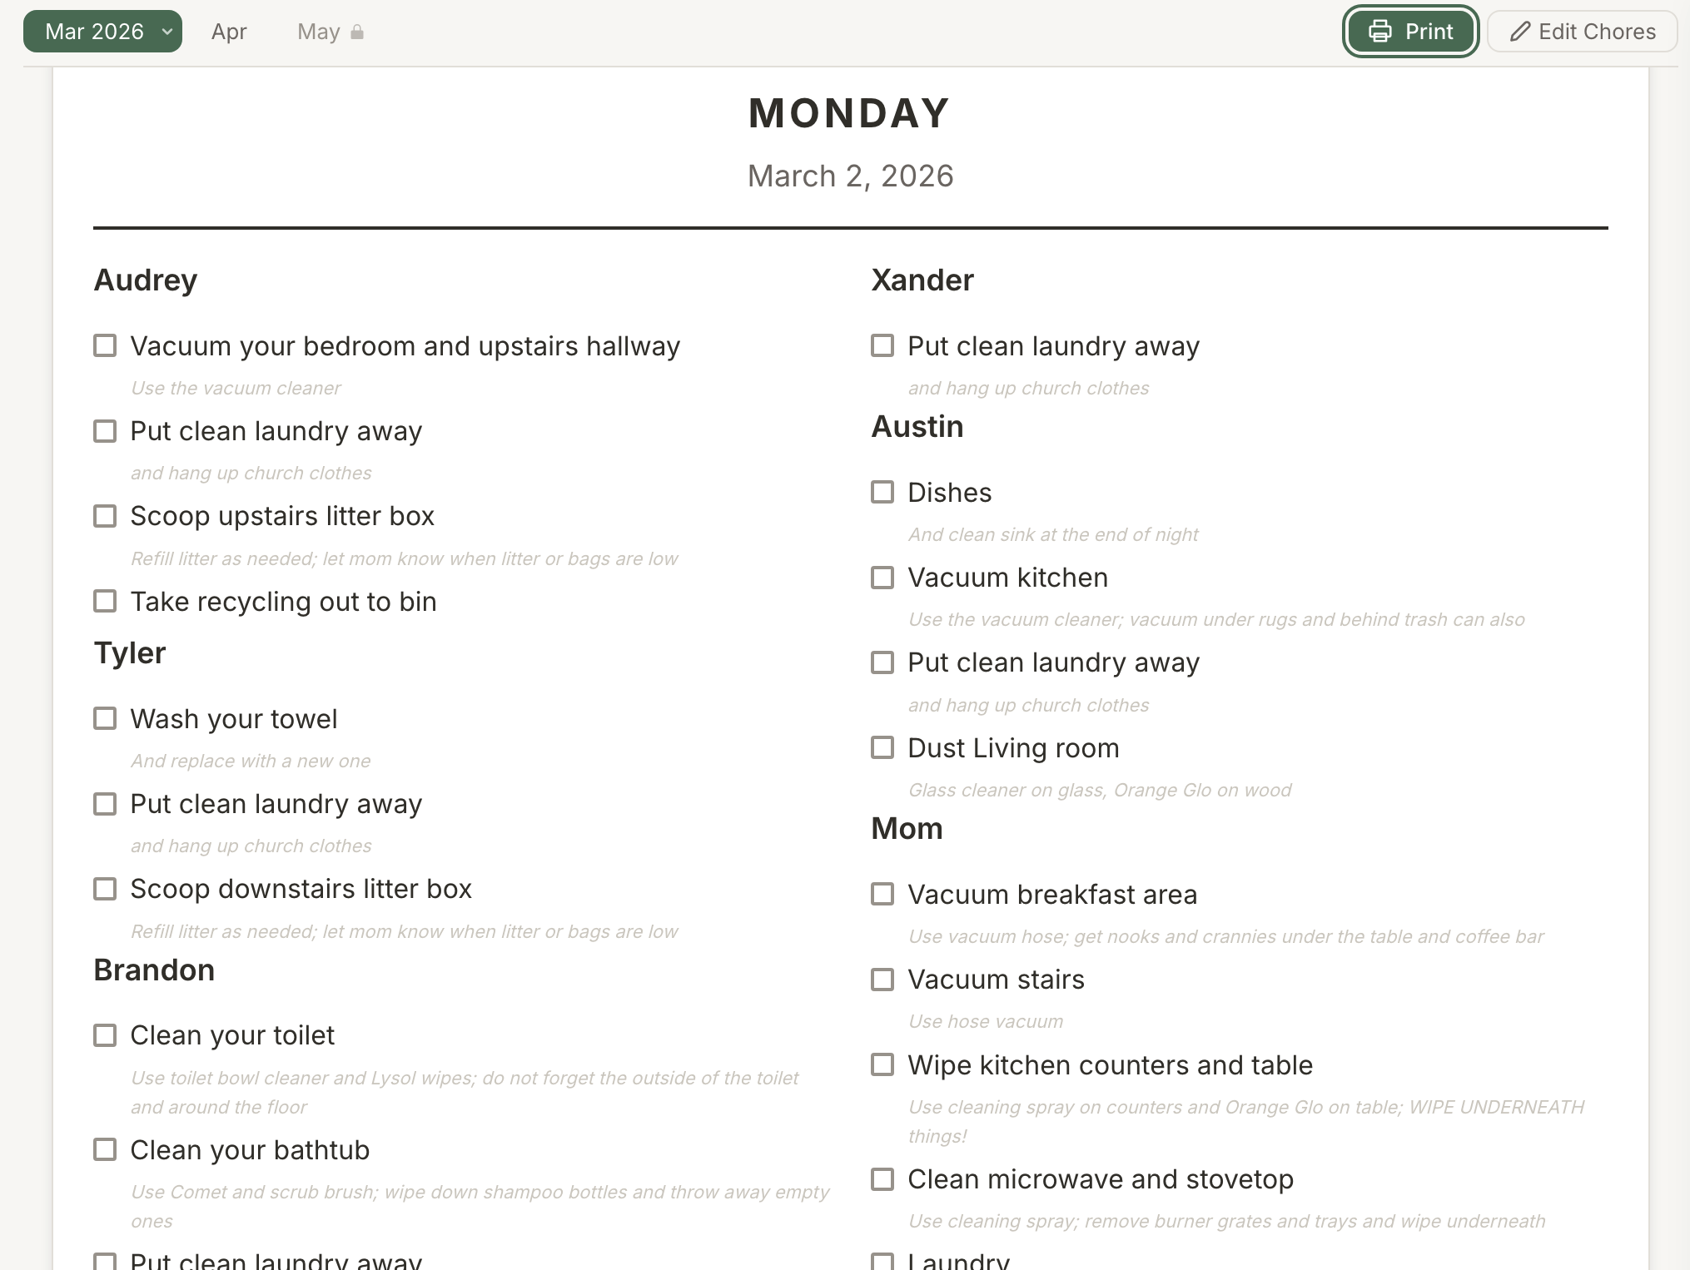Check Clean microwave and stovetop
Viewport: 1690px width, 1270px height.
coord(883,1179)
